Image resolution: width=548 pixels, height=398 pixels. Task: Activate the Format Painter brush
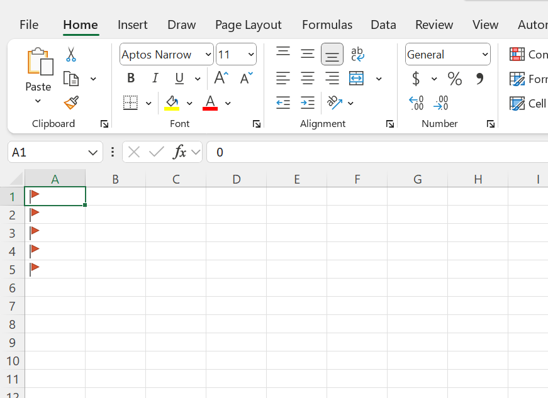click(x=71, y=102)
